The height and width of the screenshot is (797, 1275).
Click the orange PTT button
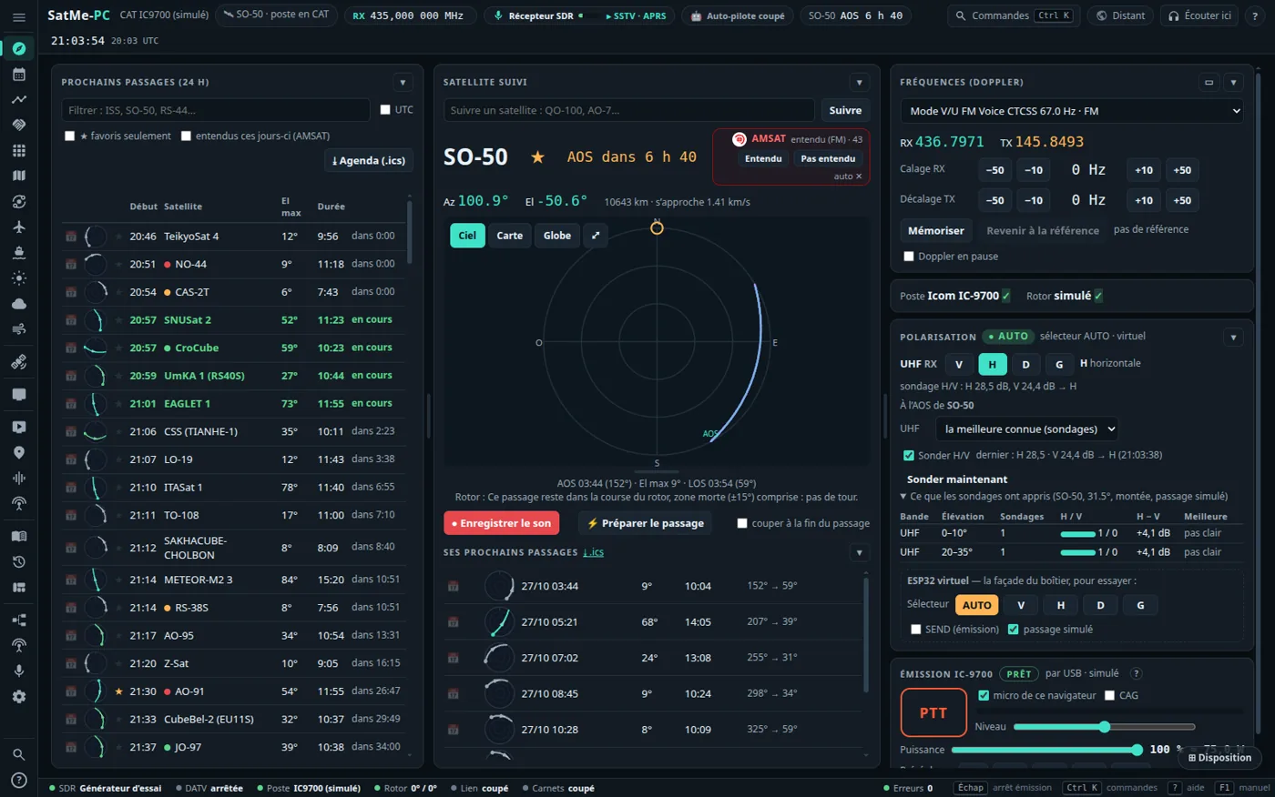tap(933, 712)
